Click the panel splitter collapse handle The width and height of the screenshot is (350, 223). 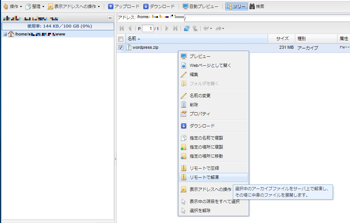pos(115,159)
